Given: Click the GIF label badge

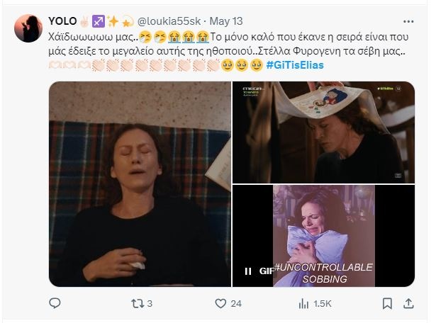Looking at the screenshot, I should click(x=266, y=271).
